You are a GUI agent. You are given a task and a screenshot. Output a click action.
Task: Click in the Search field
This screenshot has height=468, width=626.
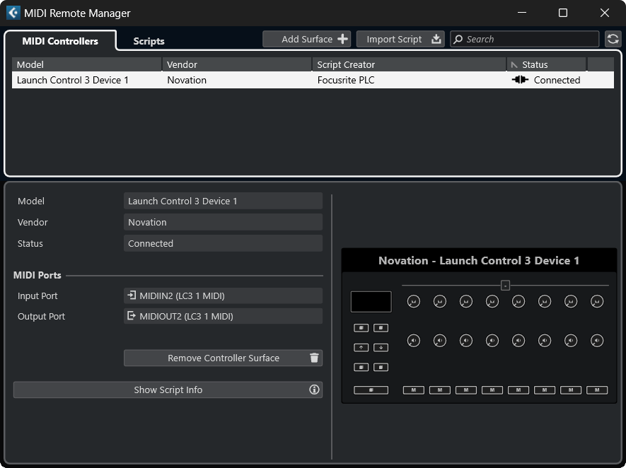coord(525,39)
